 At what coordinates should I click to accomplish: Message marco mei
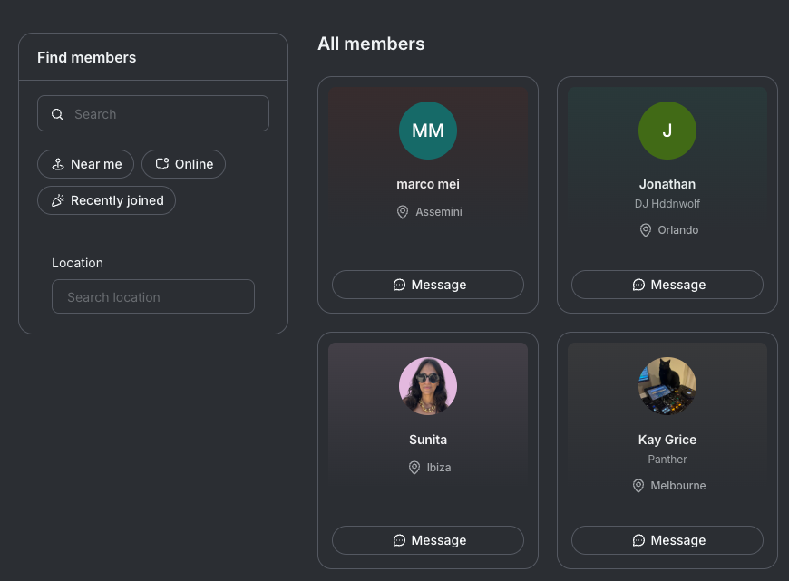pos(428,285)
